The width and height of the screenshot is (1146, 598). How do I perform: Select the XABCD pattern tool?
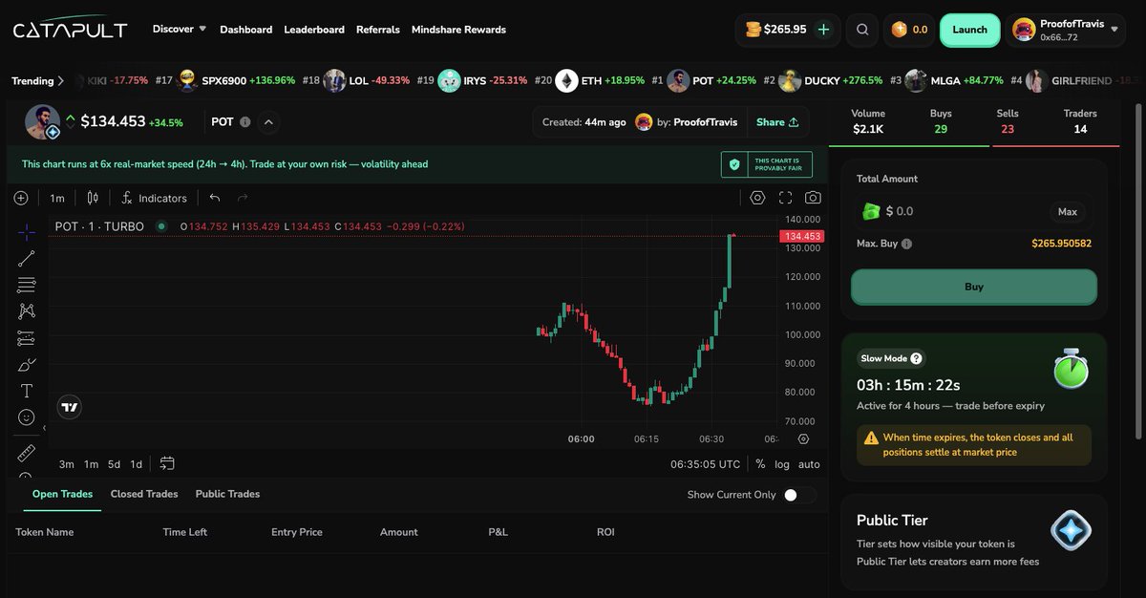point(27,311)
